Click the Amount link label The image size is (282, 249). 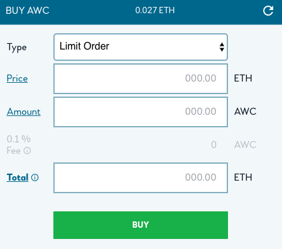tap(24, 112)
